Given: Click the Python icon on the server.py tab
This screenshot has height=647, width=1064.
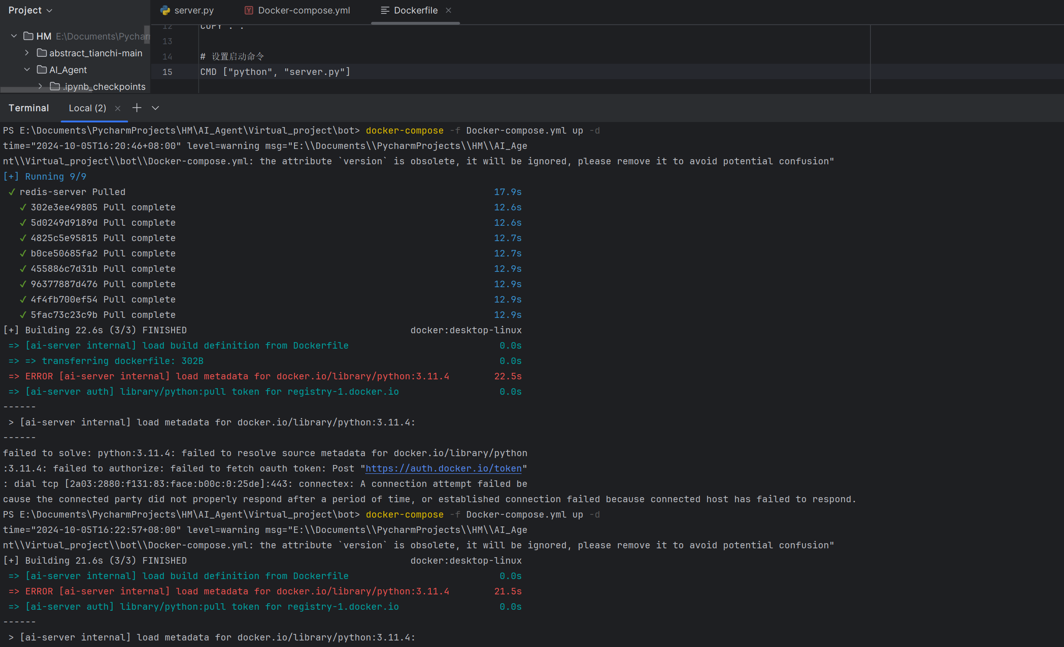Looking at the screenshot, I should pos(165,10).
